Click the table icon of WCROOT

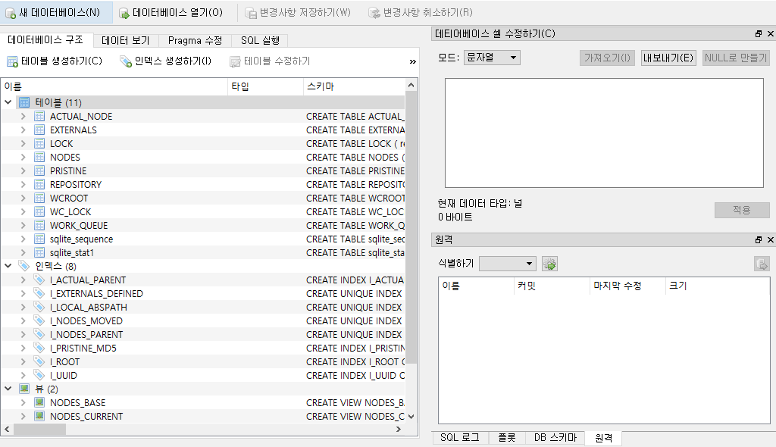tap(39, 198)
